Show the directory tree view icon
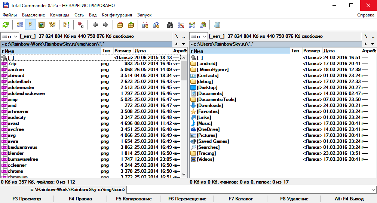Screen dimensions: 377x203 point(52,25)
